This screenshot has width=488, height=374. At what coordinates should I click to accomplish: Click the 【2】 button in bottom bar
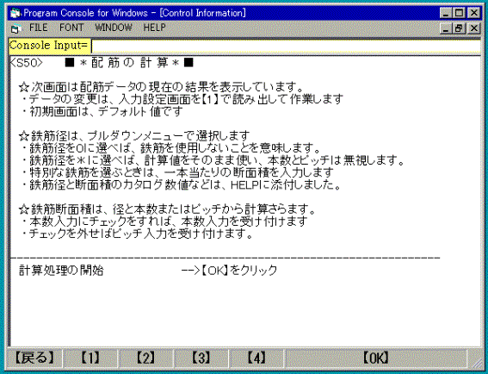(145, 358)
